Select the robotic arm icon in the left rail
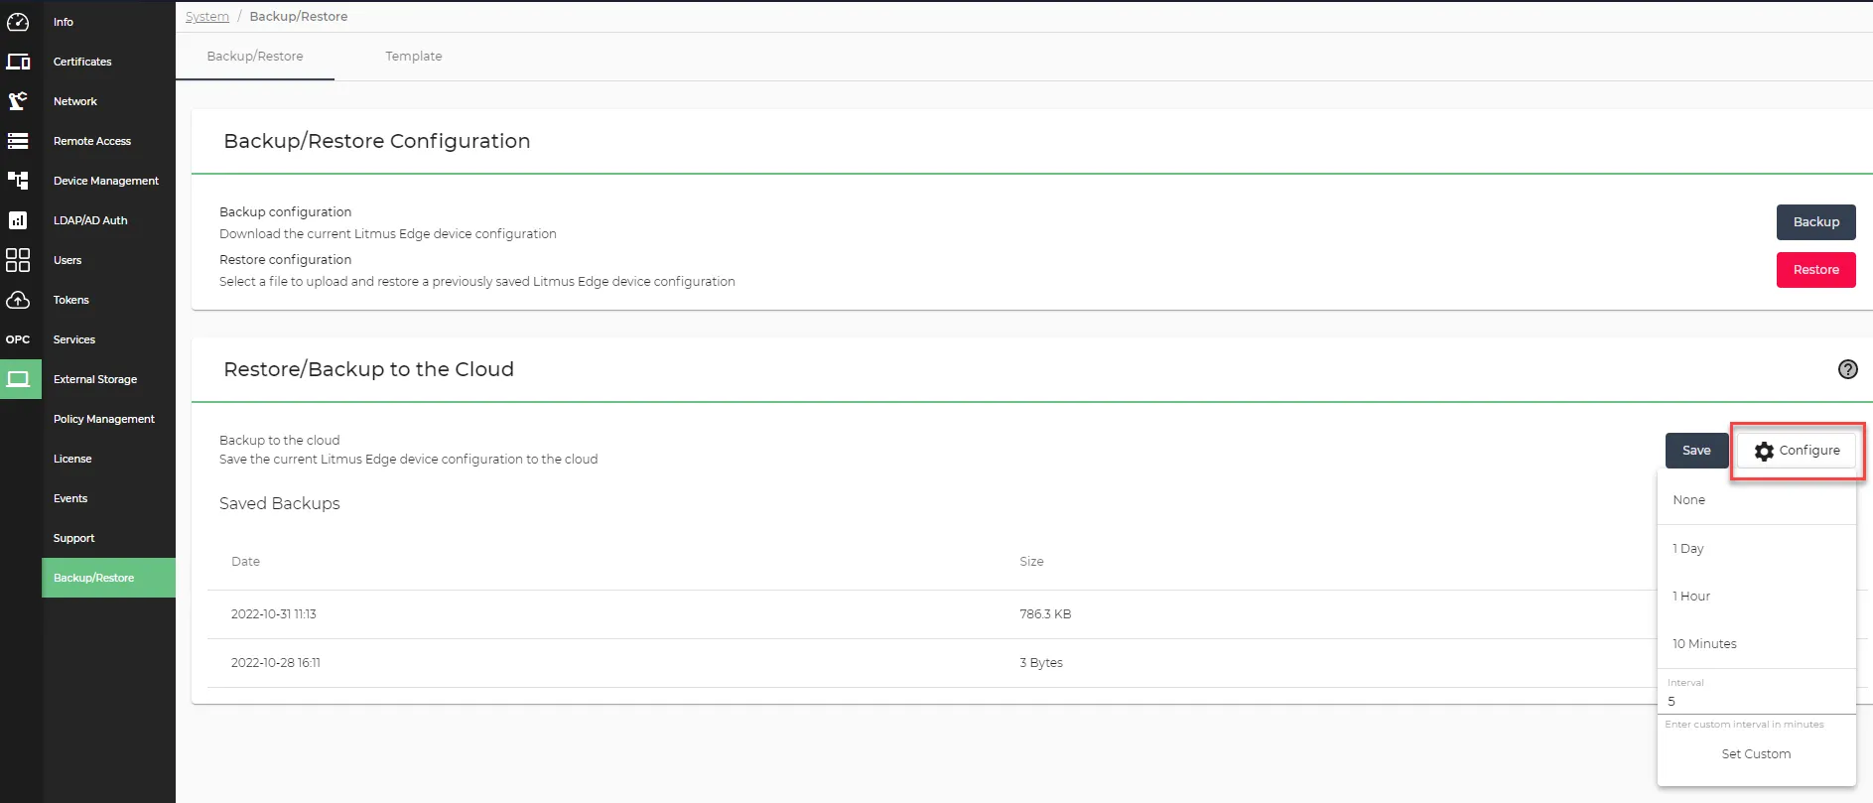1873x803 pixels. 18,101
